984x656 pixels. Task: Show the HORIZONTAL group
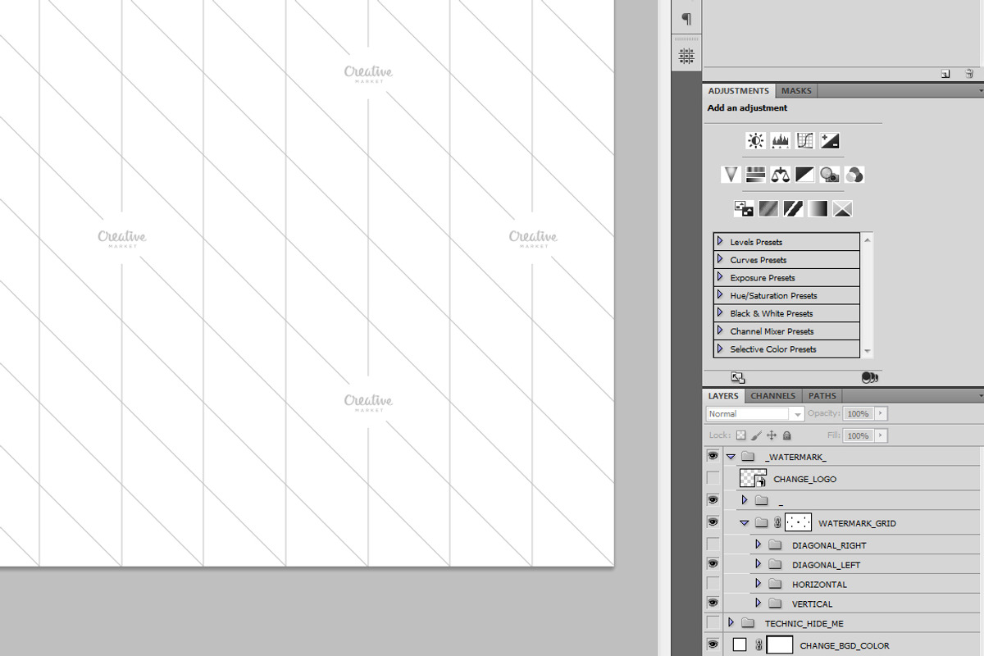(x=713, y=584)
